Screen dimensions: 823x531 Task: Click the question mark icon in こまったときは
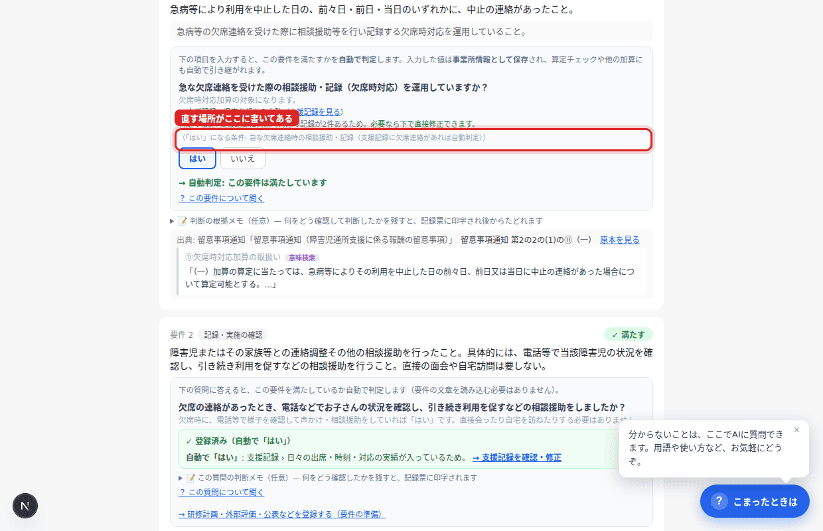tap(719, 501)
